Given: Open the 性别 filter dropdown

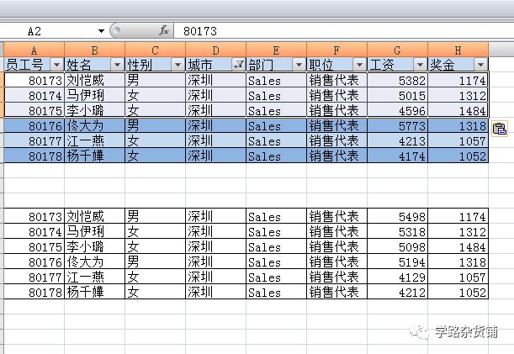Looking at the screenshot, I should click(178, 65).
